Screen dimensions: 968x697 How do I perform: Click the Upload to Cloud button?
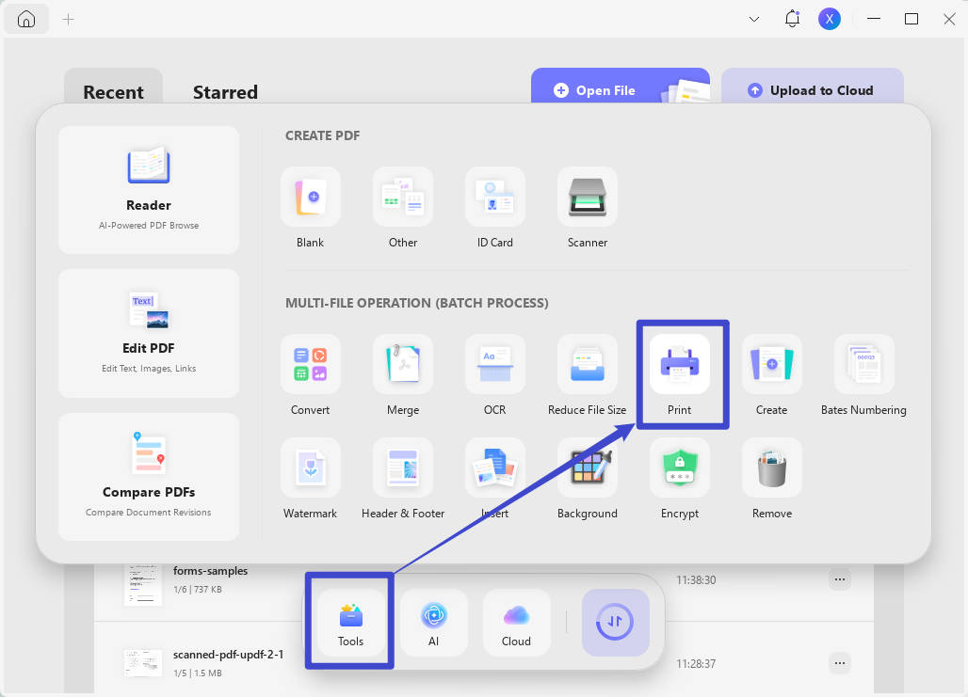coord(813,87)
